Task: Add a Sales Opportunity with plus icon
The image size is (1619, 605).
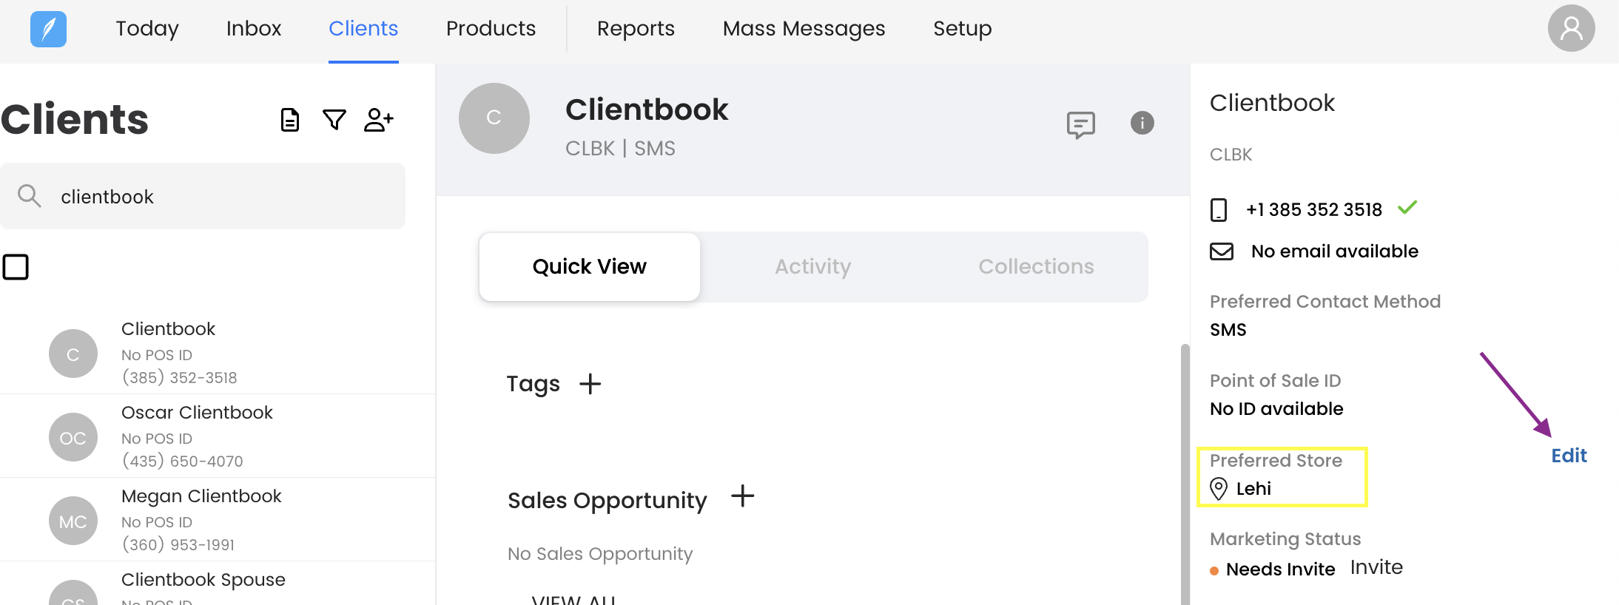Action: 742,496
